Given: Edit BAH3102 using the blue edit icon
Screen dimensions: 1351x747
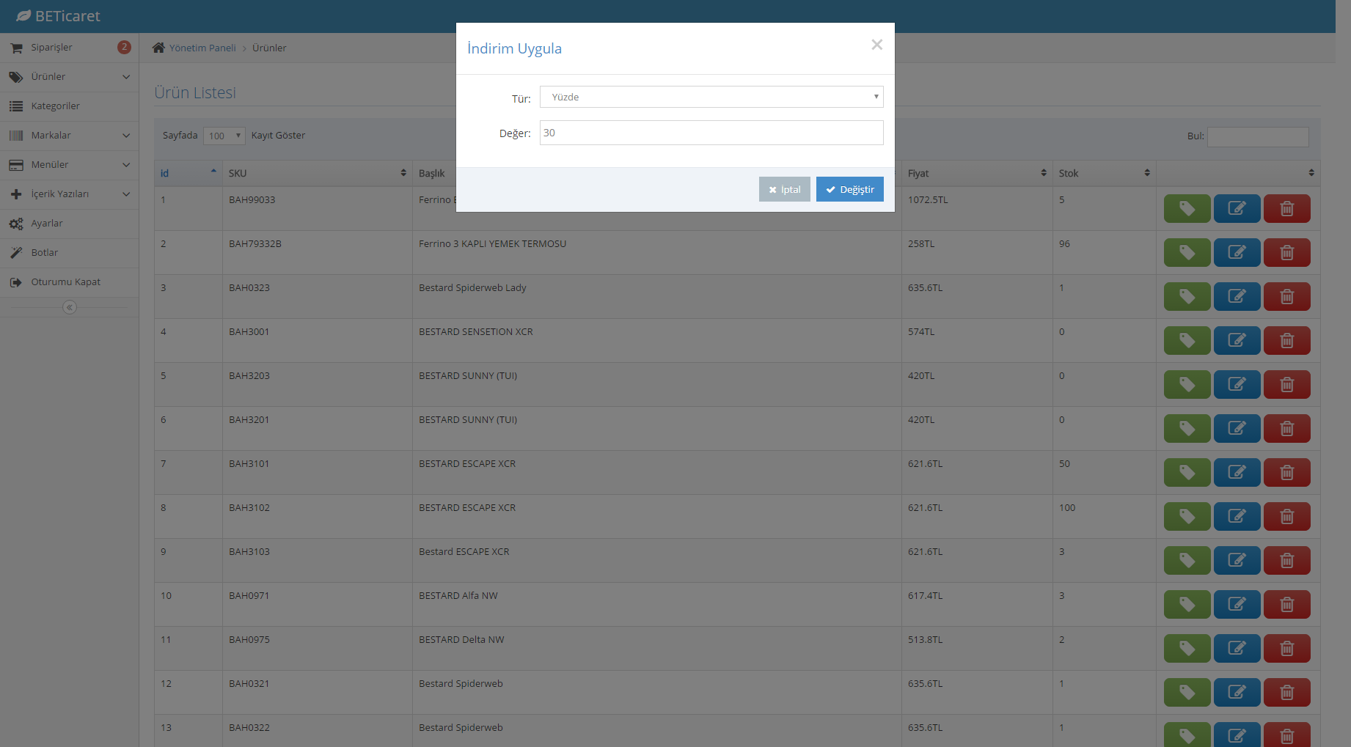Looking at the screenshot, I should click(1237, 517).
